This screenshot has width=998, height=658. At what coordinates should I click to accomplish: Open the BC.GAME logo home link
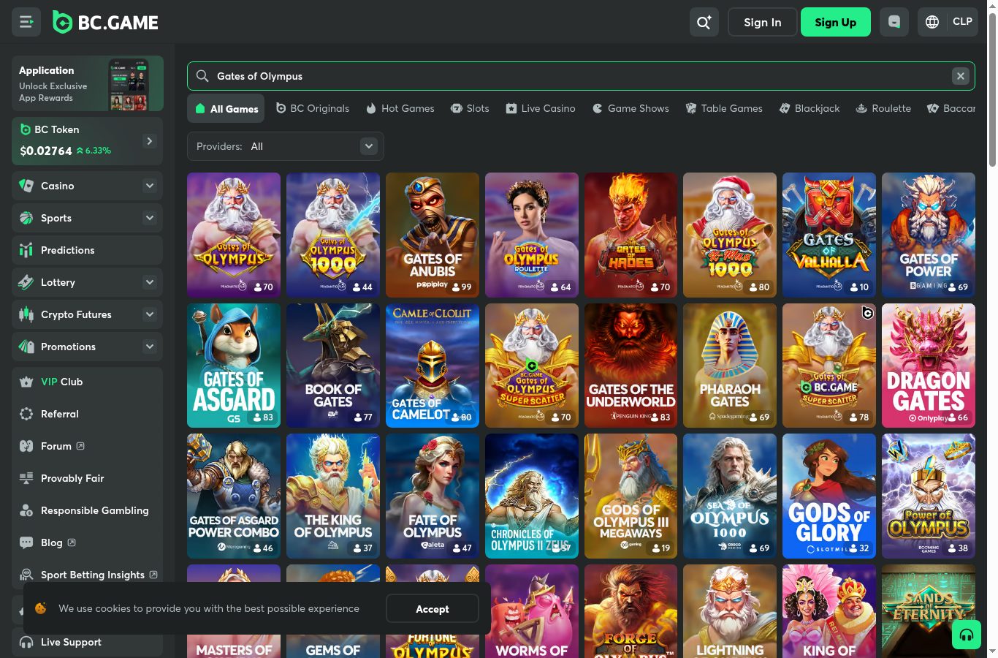click(x=105, y=23)
